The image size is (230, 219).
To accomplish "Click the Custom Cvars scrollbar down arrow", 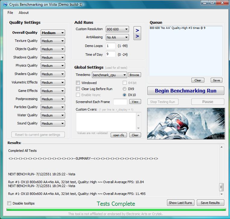I will click(138, 128).
